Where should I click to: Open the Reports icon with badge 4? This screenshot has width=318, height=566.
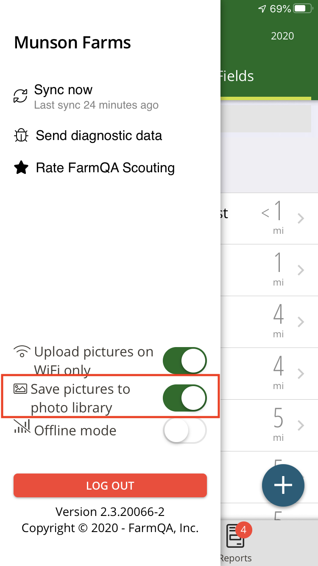[237, 536]
